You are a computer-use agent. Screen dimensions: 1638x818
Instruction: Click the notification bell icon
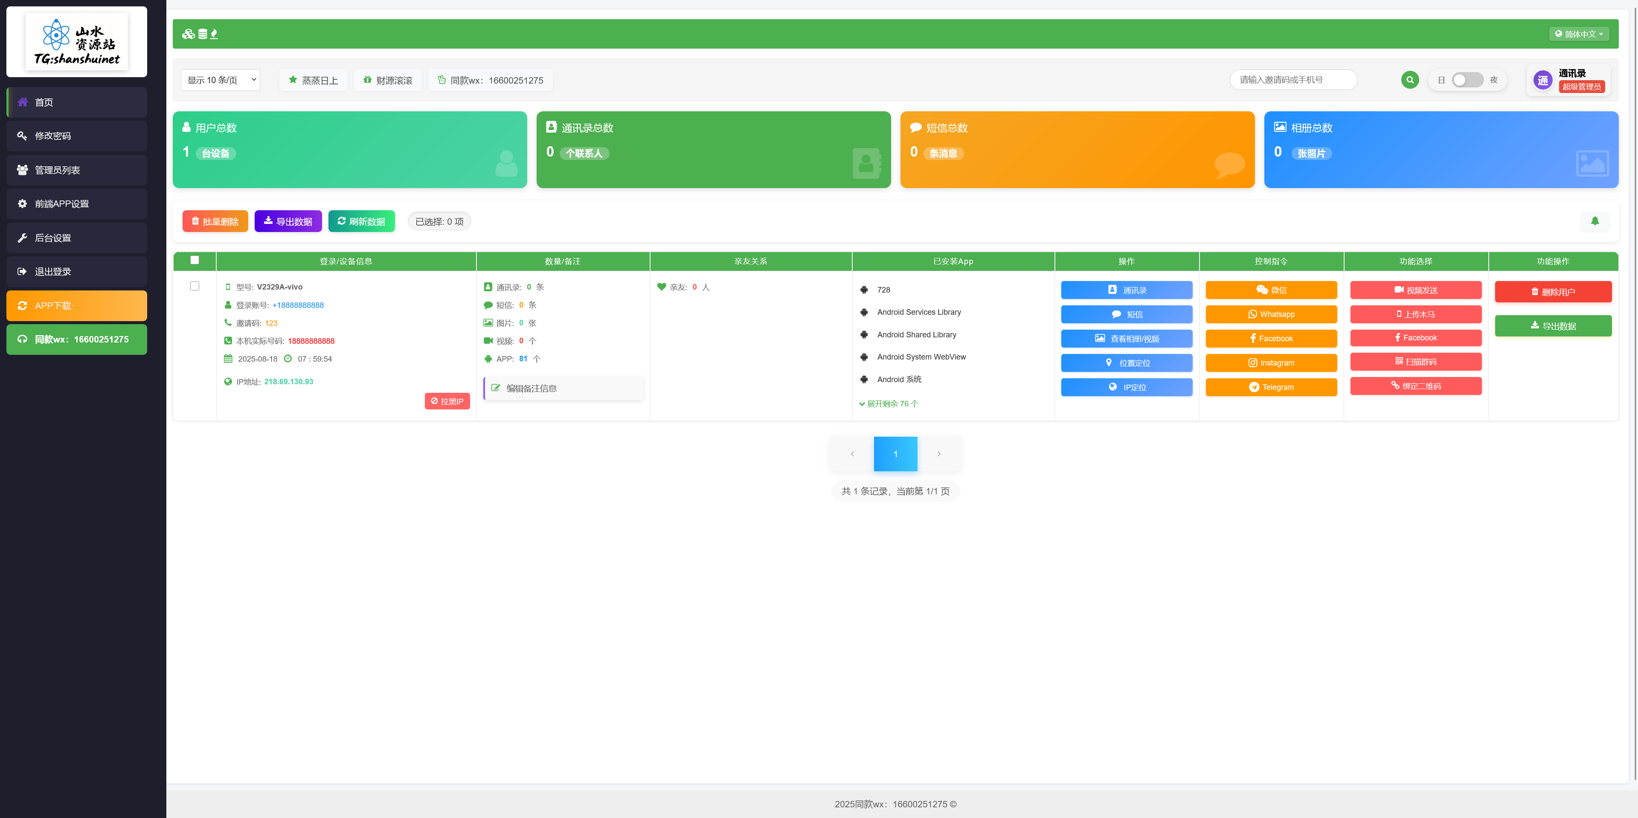1594,221
